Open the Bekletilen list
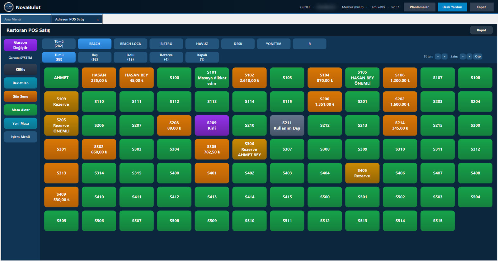Image resolution: width=498 pixels, height=261 pixels. [21, 83]
